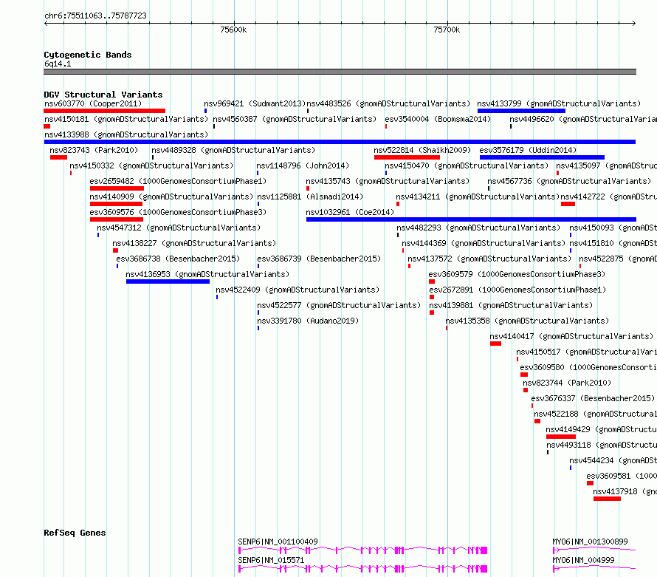Click nsv4137572 gnomAD variant label
The width and height of the screenshot is (657, 577).
489,259
